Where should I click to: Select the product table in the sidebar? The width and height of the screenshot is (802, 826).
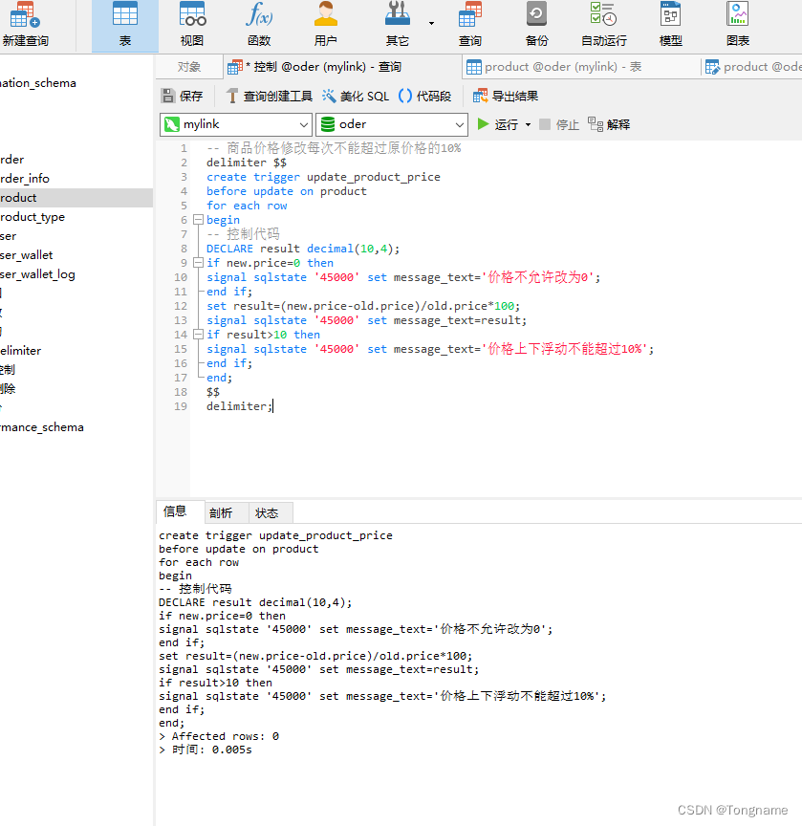tap(76, 198)
